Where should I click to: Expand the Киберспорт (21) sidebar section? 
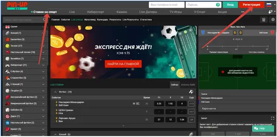25,65
